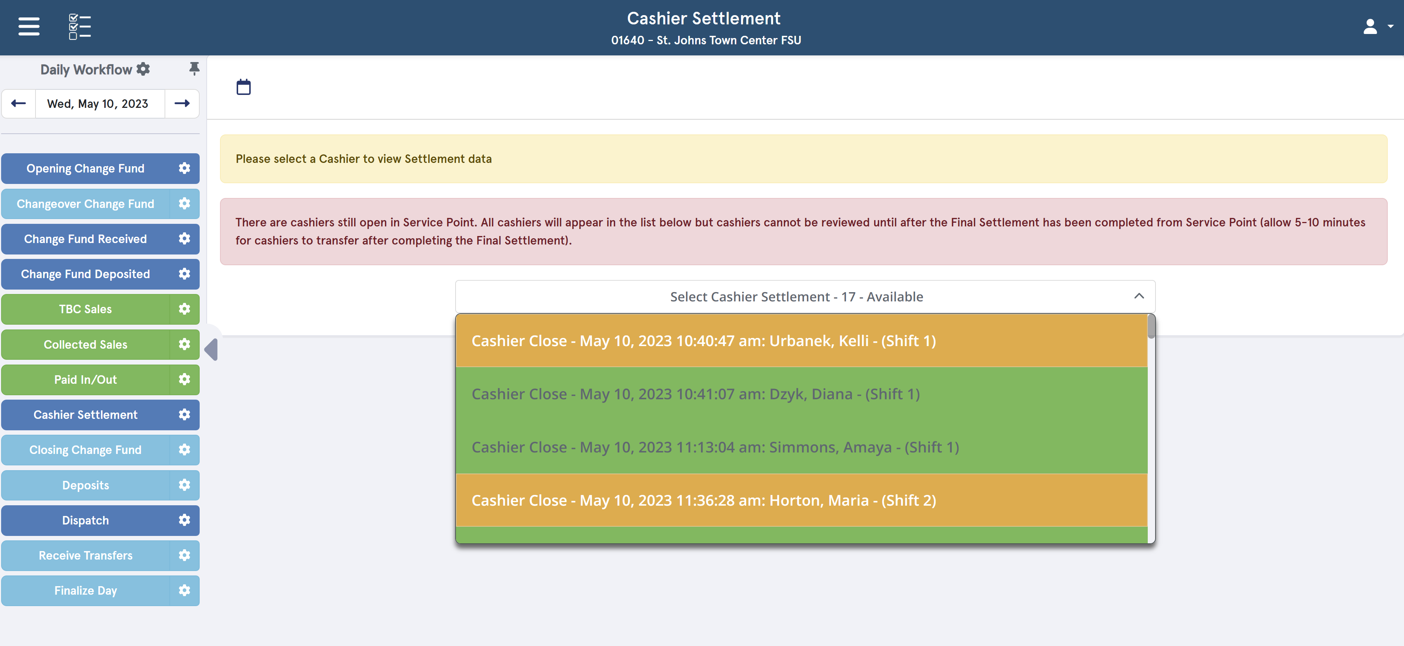Click gear beside Opening Change Fund

(x=184, y=169)
